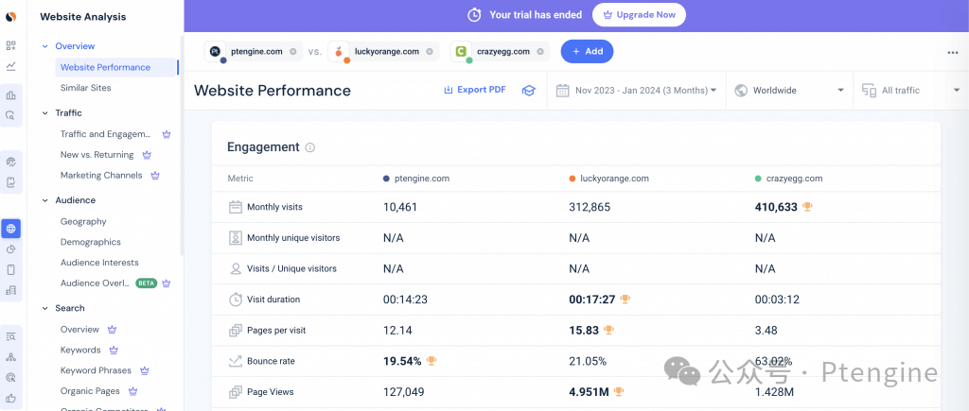
Task: Collapse the Audience section in sidebar
Action: tap(44, 200)
